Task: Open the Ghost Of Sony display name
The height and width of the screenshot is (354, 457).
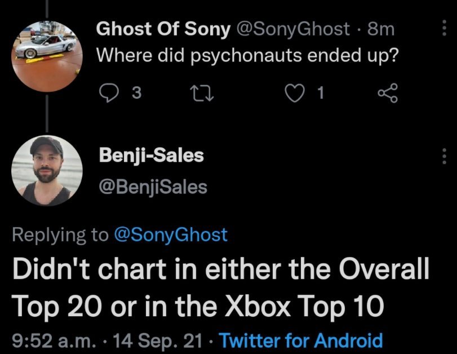Action: pos(163,29)
